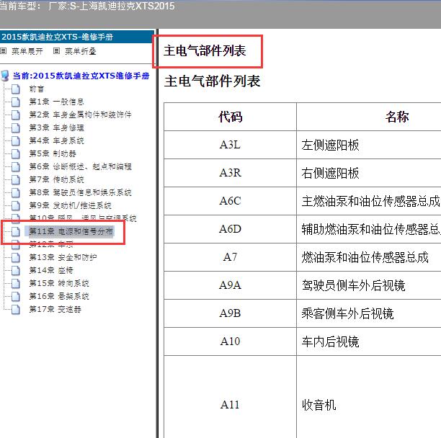The height and width of the screenshot is (438, 441).
Task: Click the document icon next to 第14章 座椅
Action: coord(16,270)
